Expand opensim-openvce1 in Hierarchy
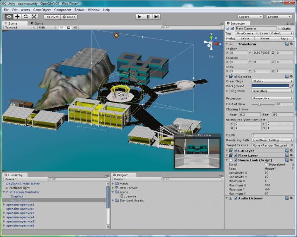 point(4,205)
